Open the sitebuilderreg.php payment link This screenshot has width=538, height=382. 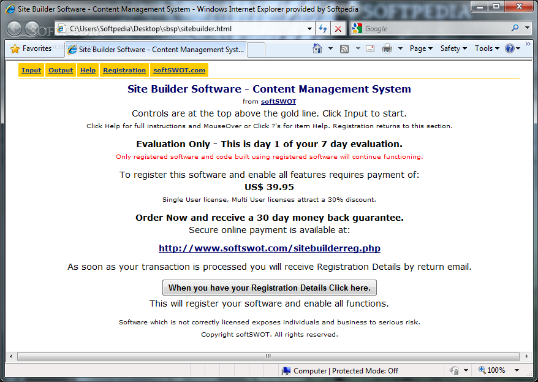pyautogui.click(x=270, y=248)
